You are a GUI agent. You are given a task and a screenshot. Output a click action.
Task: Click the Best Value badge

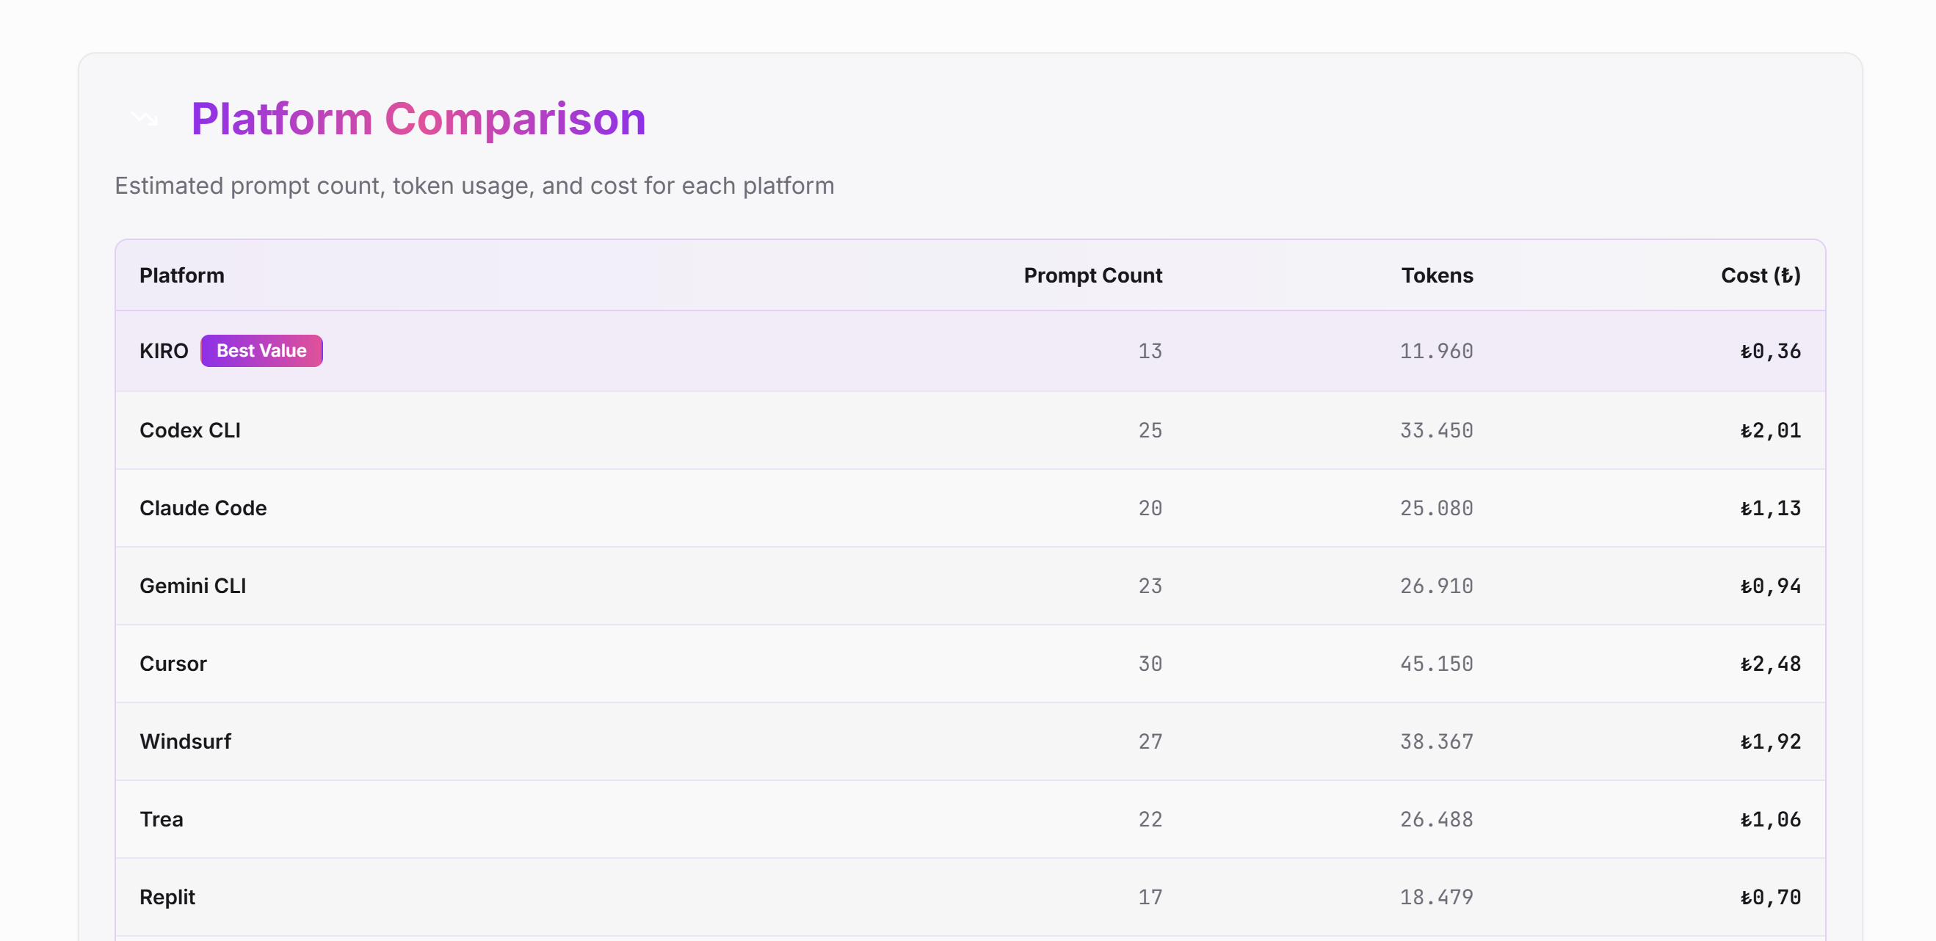click(261, 351)
